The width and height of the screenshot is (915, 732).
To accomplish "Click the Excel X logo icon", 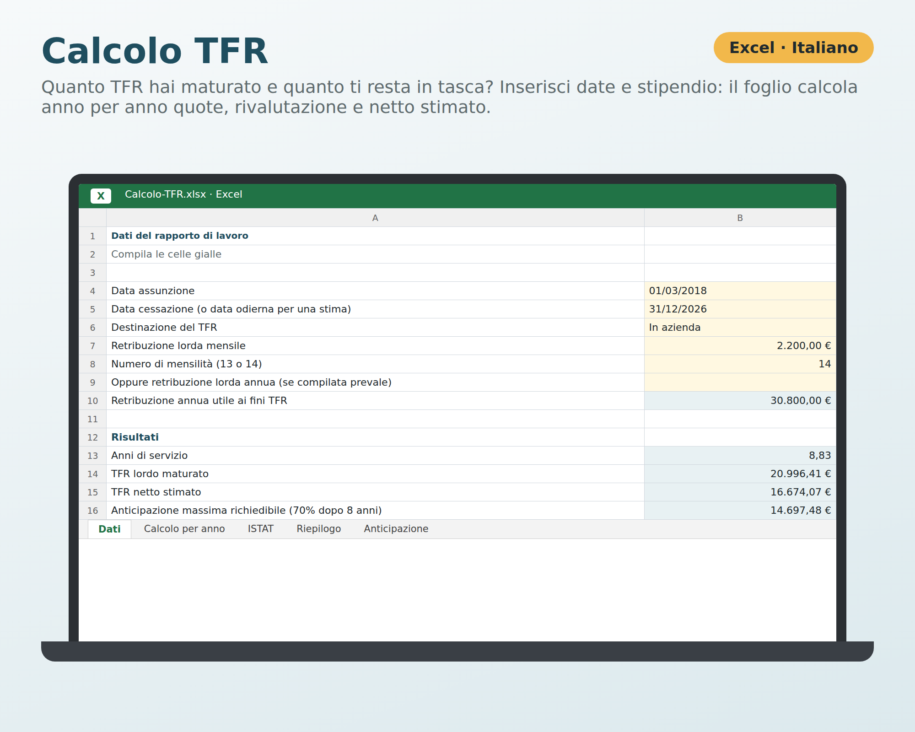I will (x=101, y=196).
